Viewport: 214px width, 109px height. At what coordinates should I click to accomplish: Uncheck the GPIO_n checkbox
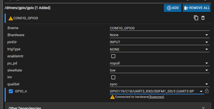(11, 91)
